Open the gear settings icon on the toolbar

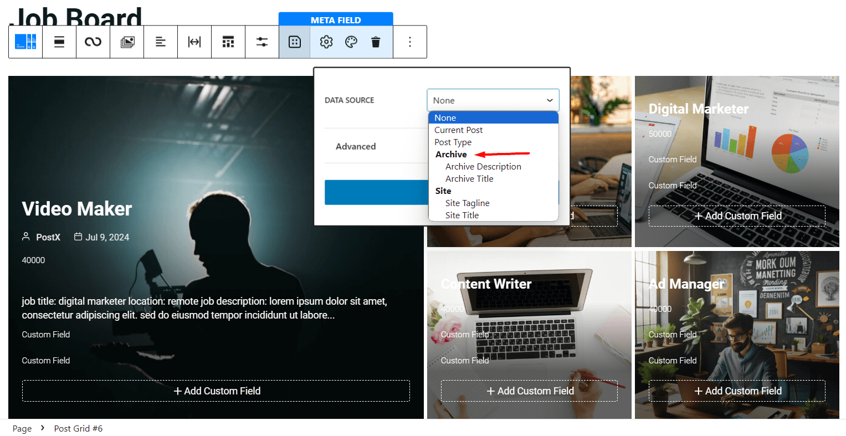326,42
